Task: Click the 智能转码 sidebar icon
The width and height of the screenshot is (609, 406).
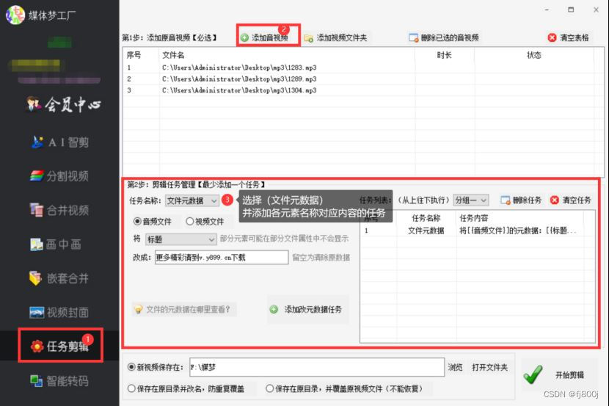Action: pos(37,381)
